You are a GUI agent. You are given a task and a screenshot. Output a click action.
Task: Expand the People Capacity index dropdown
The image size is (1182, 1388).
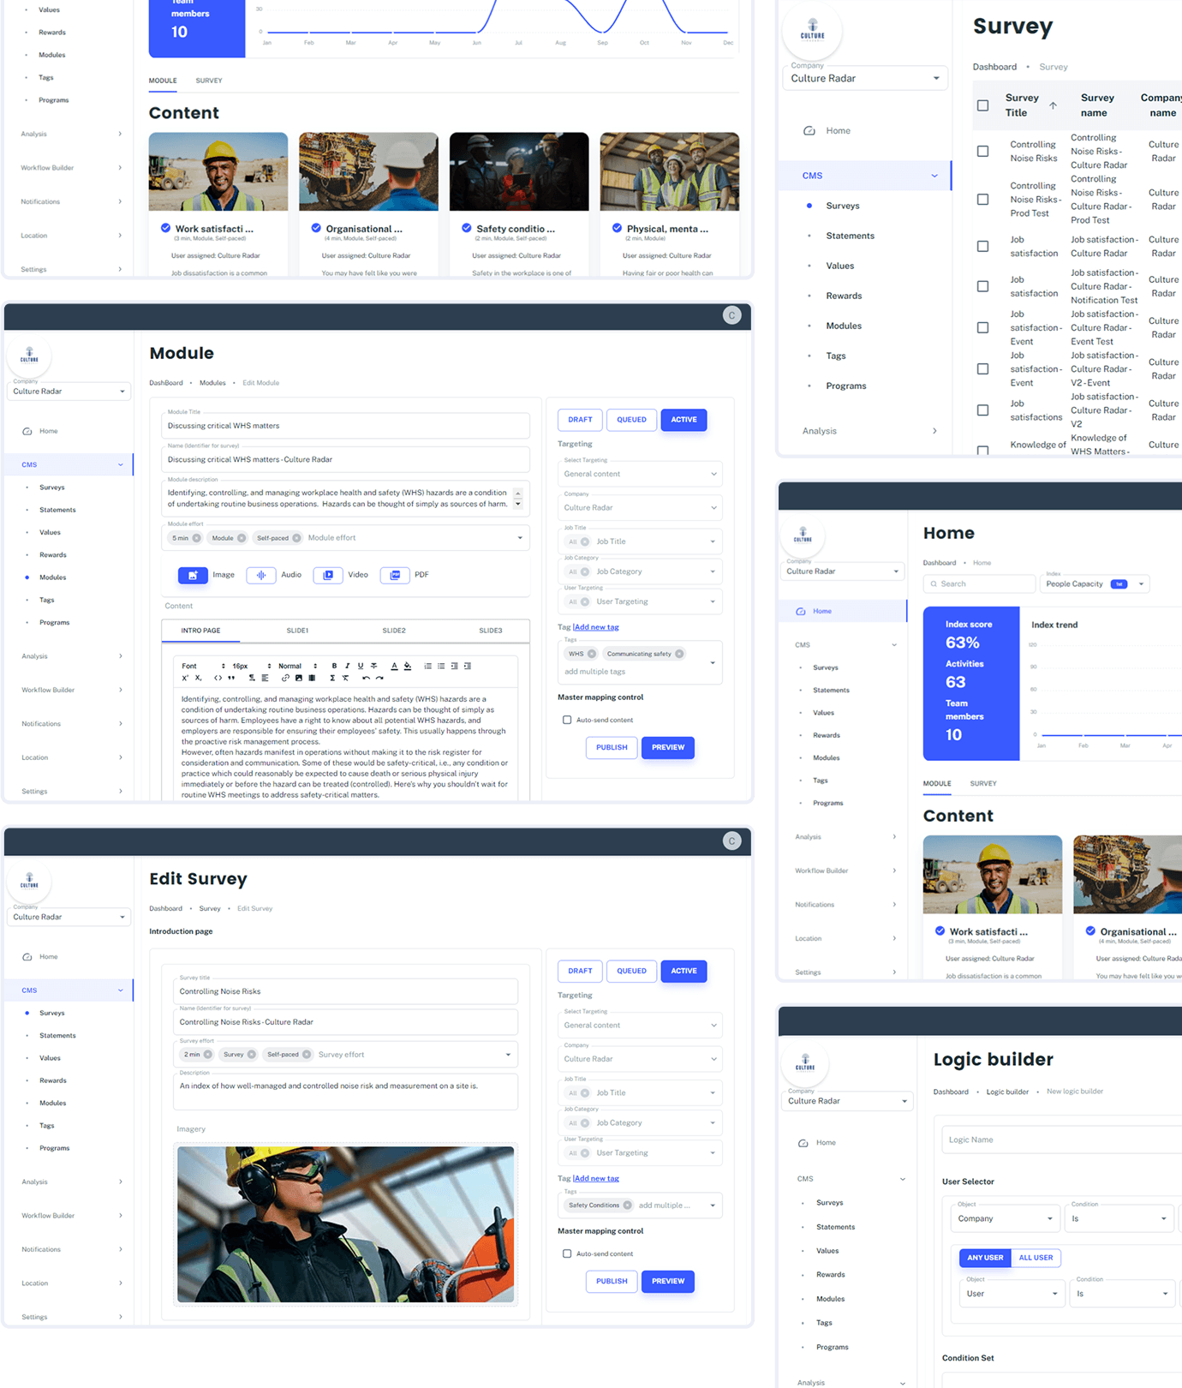point(1141,584)
